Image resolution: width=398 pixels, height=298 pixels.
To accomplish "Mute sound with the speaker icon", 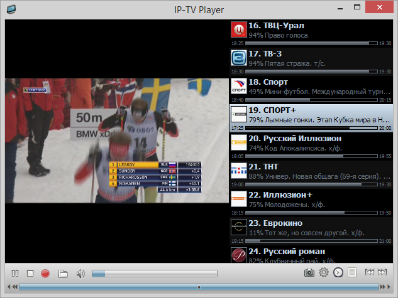I will [80, 274].
